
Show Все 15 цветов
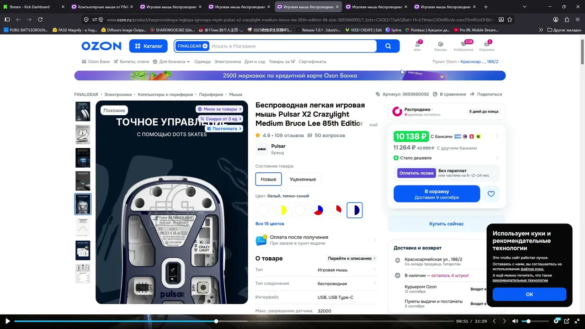click(270, 224)
